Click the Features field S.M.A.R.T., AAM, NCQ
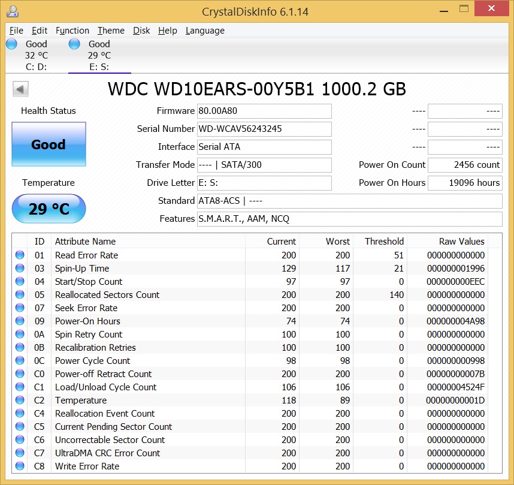Viewport: 514px width, 485px height. 349,219
